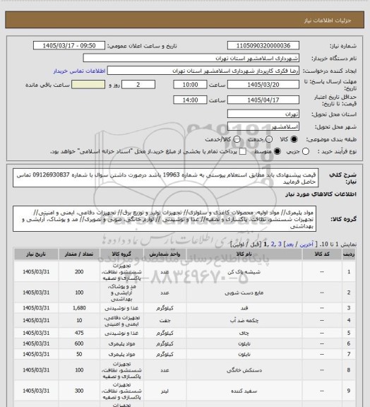Viewport: 370px width, 407px height.
Task: Click the کد کالا column header
Action: tap(322, 254)
